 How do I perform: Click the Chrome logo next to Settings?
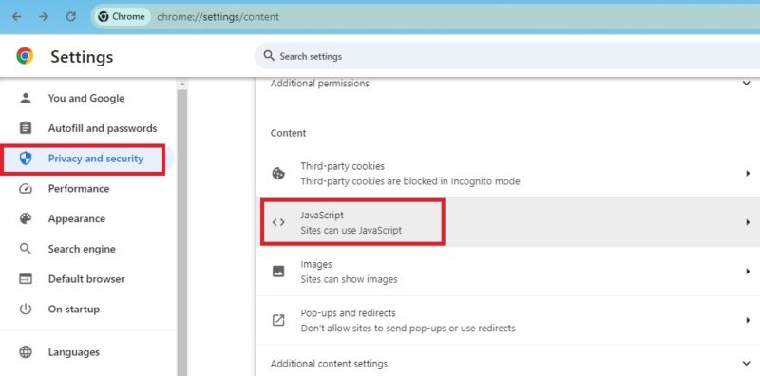(25, 56)
